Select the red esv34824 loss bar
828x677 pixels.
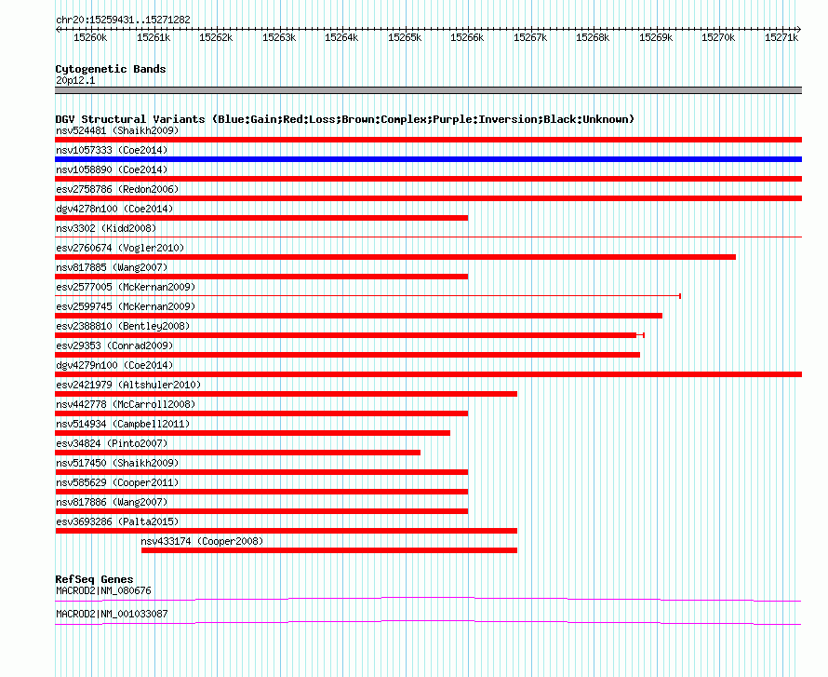tap(237, 453)
